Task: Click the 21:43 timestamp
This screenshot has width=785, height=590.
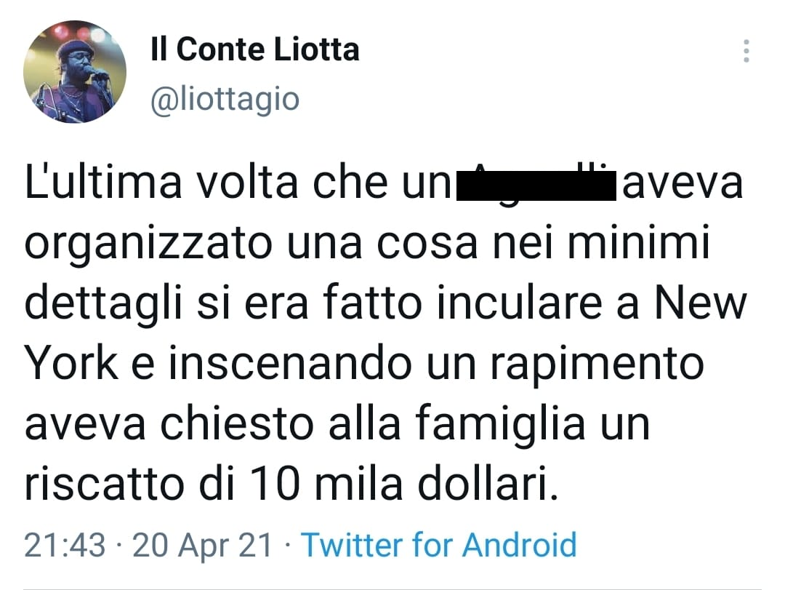Action: (65, 545)
